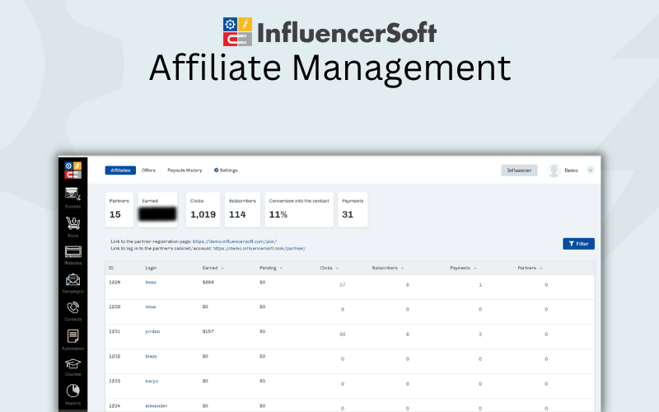Click the Influencer button

pos(519,171)
